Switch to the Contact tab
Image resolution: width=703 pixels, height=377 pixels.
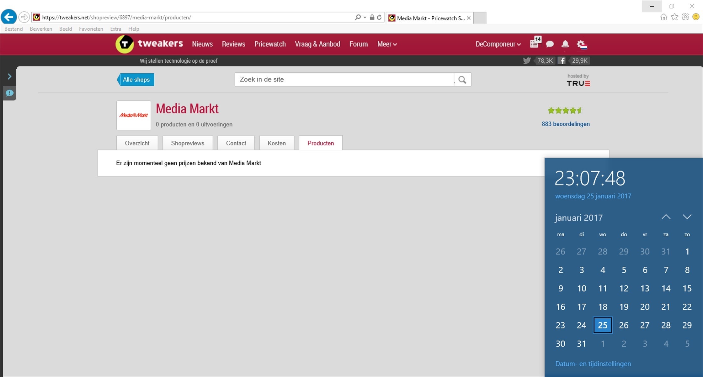[236, 143]
